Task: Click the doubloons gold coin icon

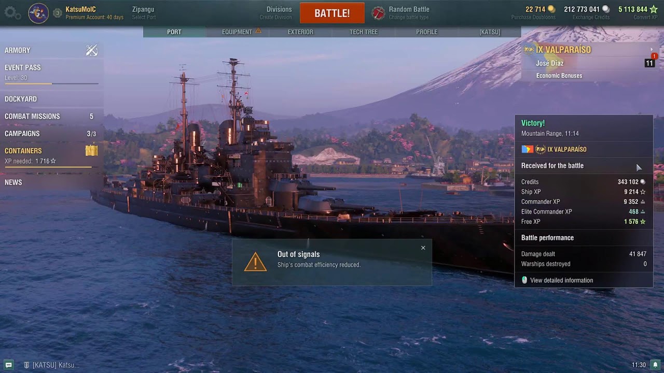Action: [551, 9]
